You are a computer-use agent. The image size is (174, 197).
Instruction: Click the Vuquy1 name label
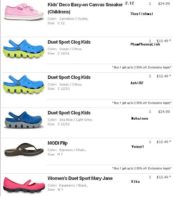coord(138,147)
